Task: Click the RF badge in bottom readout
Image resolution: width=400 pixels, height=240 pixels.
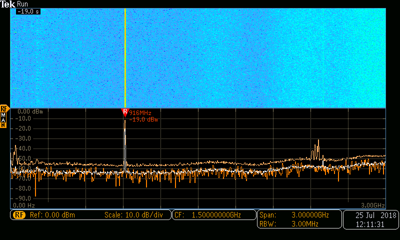Action: 19,215
